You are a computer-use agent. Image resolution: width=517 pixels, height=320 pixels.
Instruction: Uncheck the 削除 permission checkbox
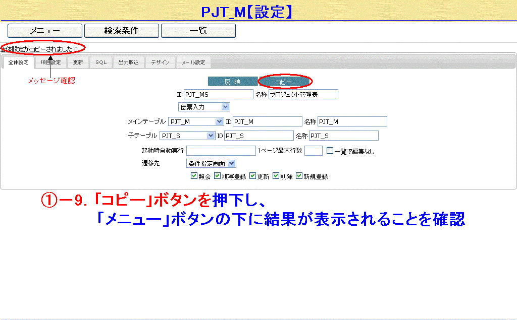(276, 176)
